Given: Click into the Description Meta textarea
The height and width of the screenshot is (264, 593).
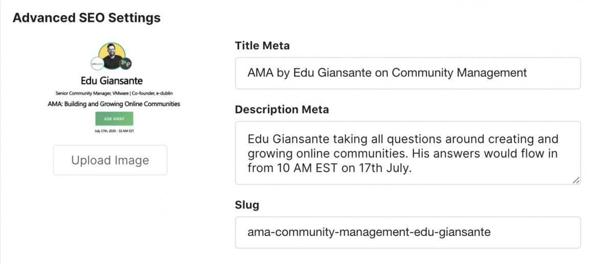Looking at the screenshot, I should [407, 153].
